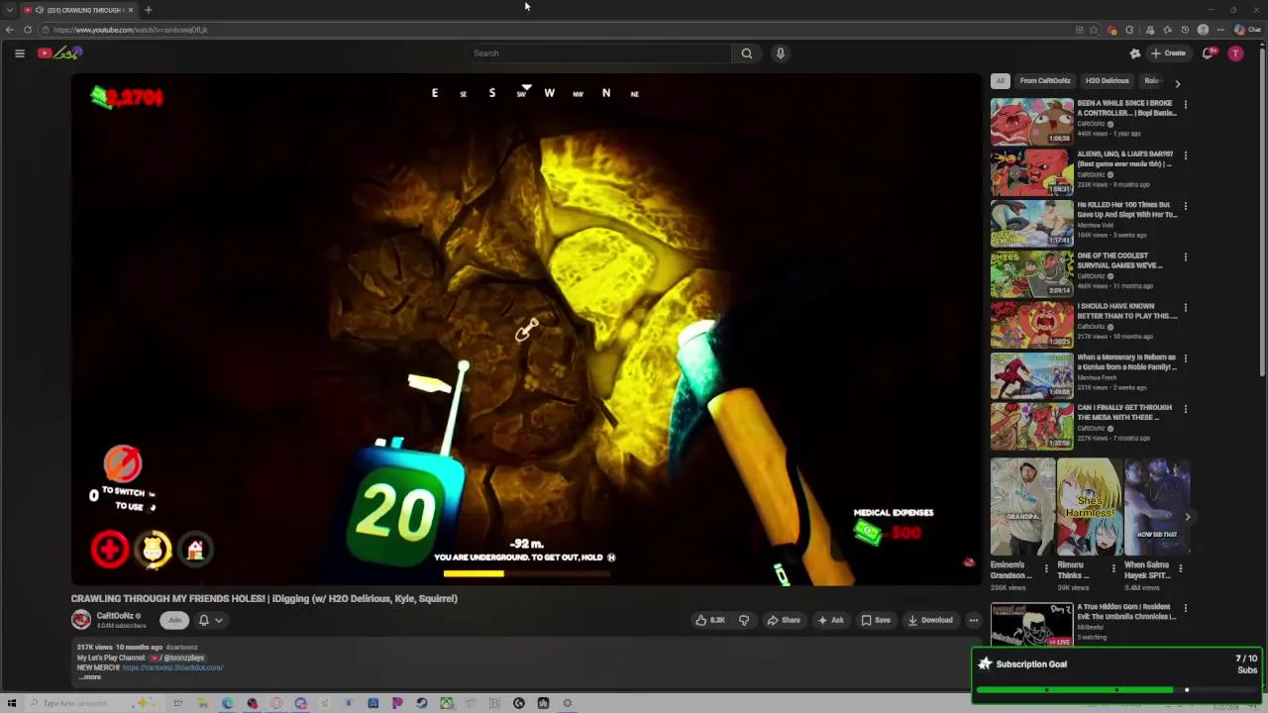Open the Rimuru Thinks short
Viewport: 1268px width, 713px height.
(1088, 507)
